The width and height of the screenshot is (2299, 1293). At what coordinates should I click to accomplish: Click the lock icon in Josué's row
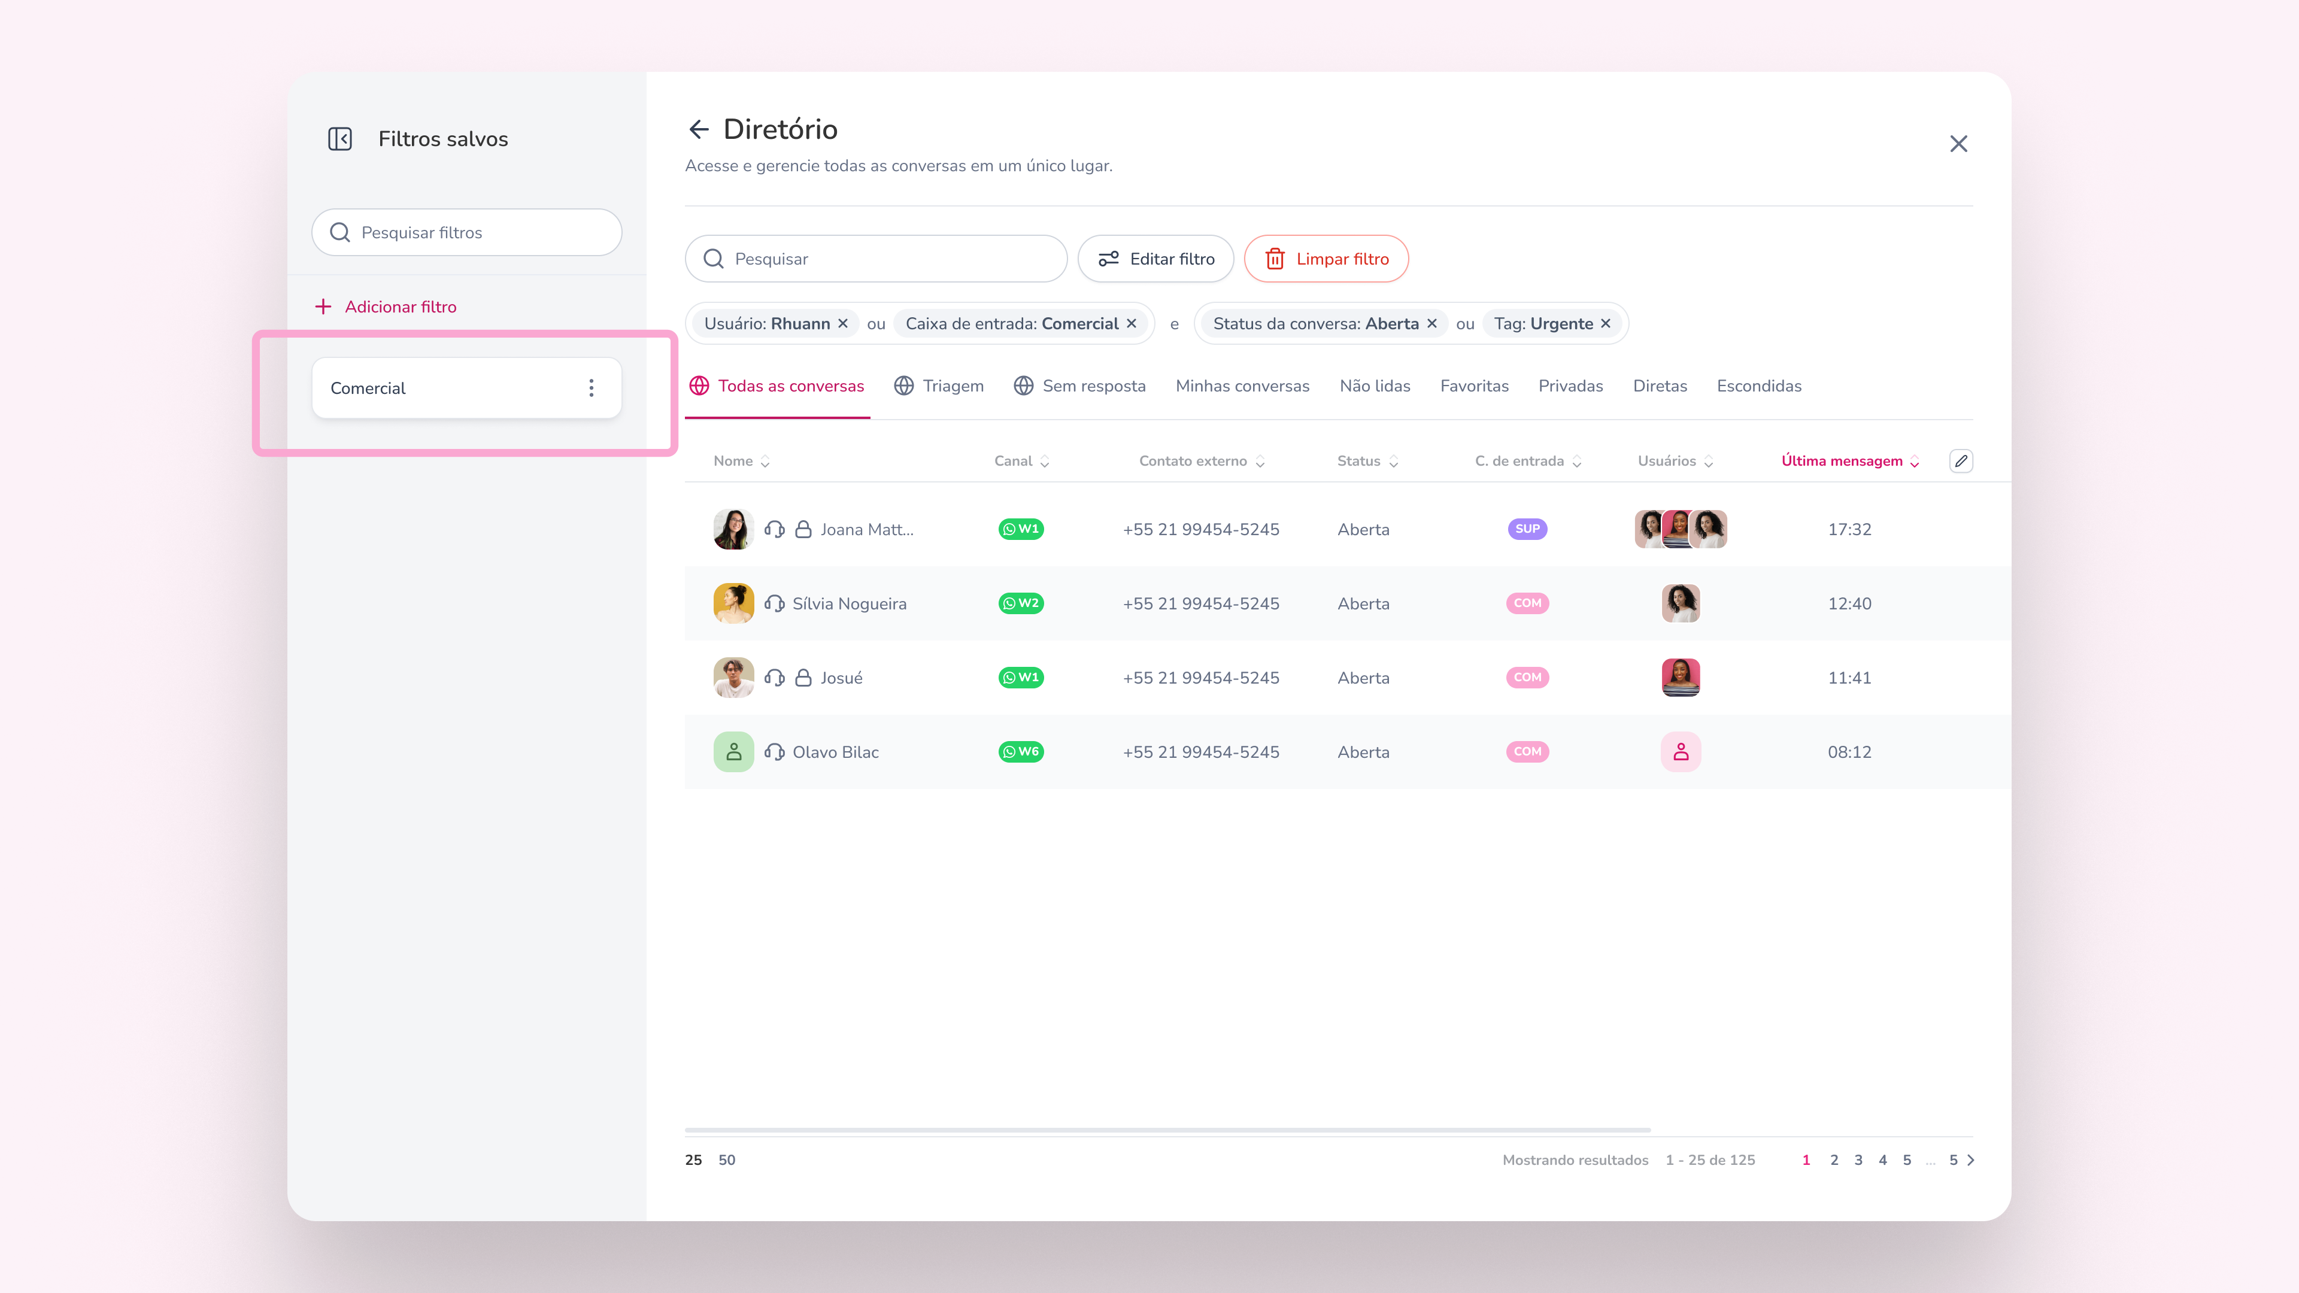tap(803, 677)
